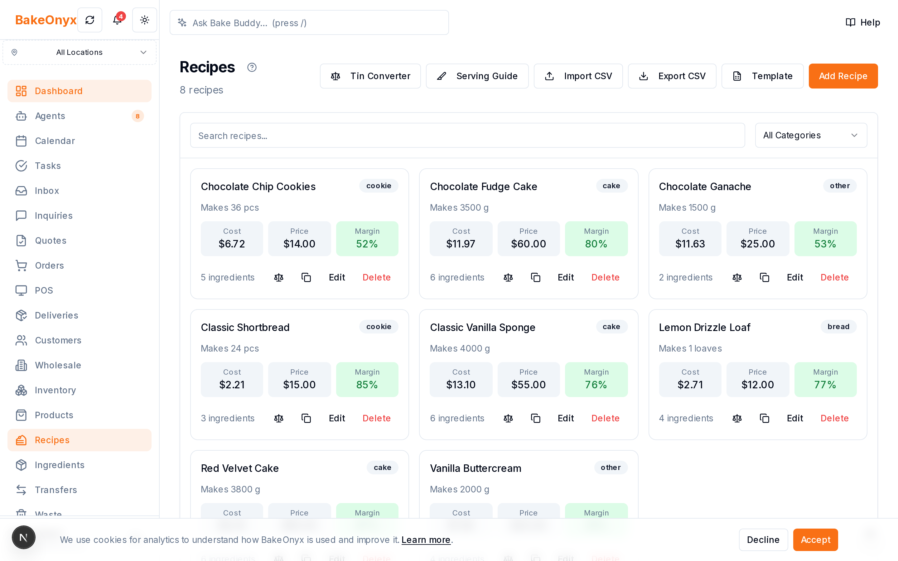This screenshot has height=561, width=898.
Task: Copy the Classic Vanilla Sponge recipe
Action: click(535, 419)
